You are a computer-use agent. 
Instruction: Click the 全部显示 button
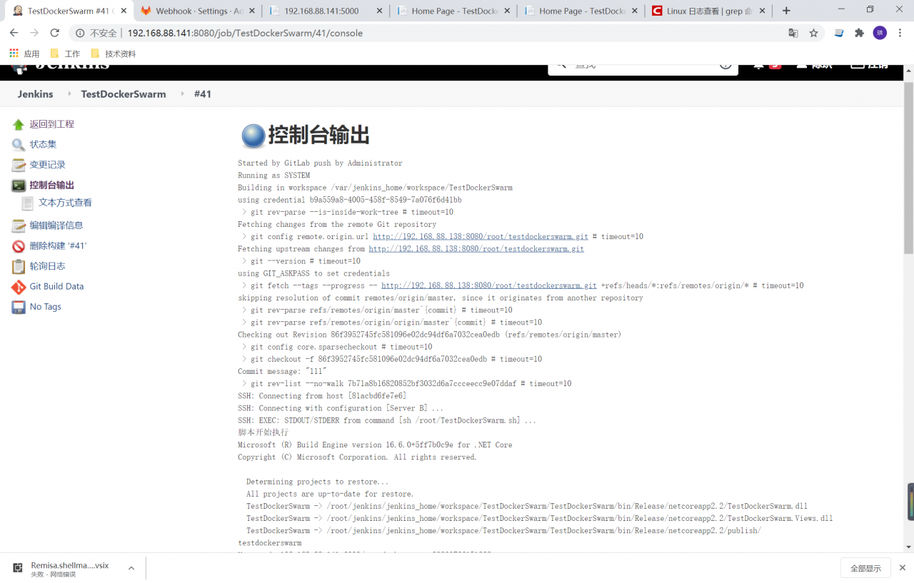tap(865, 569)
